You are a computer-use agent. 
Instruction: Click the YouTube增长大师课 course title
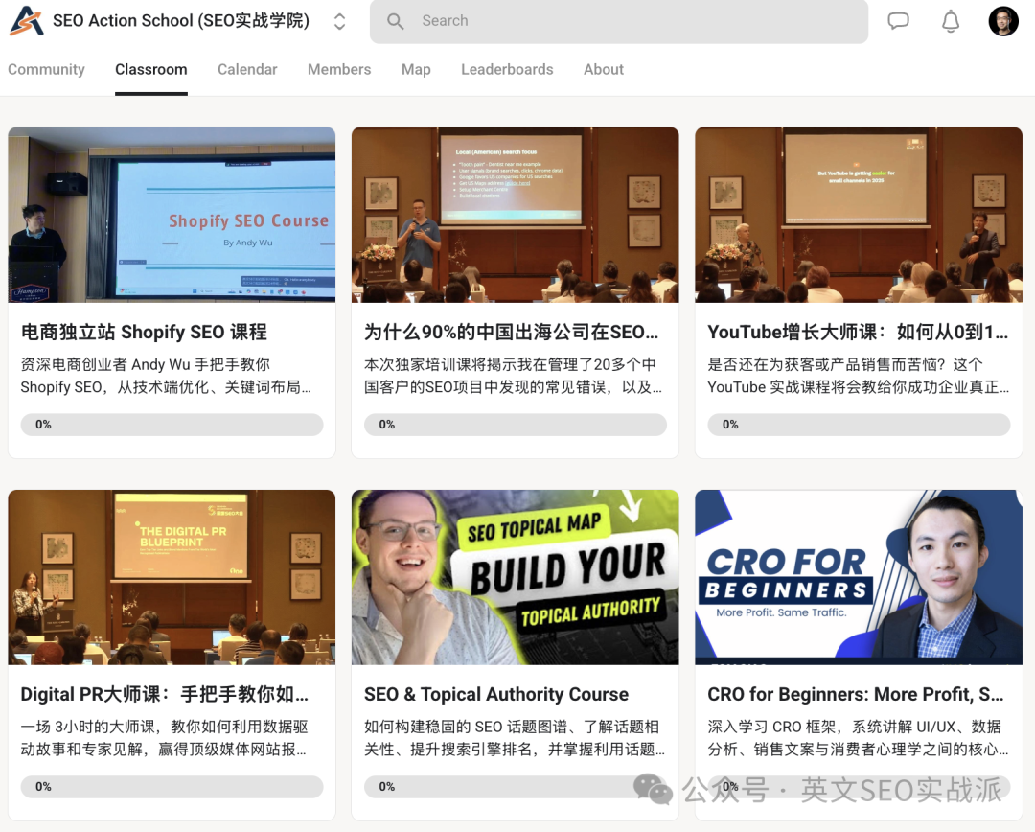(858, 332)
